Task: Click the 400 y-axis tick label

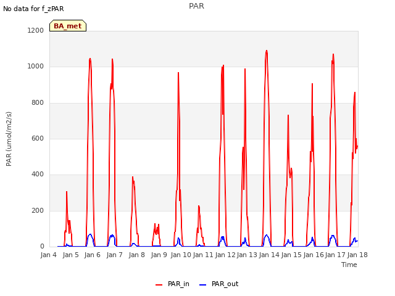Action: tap(38, 175)
